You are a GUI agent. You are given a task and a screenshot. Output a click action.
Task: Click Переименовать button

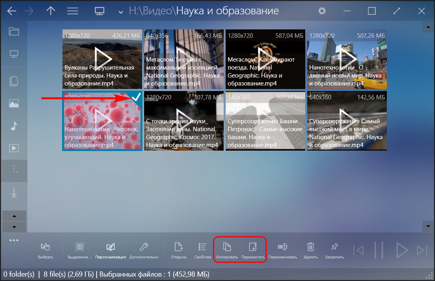coord(283,250)
